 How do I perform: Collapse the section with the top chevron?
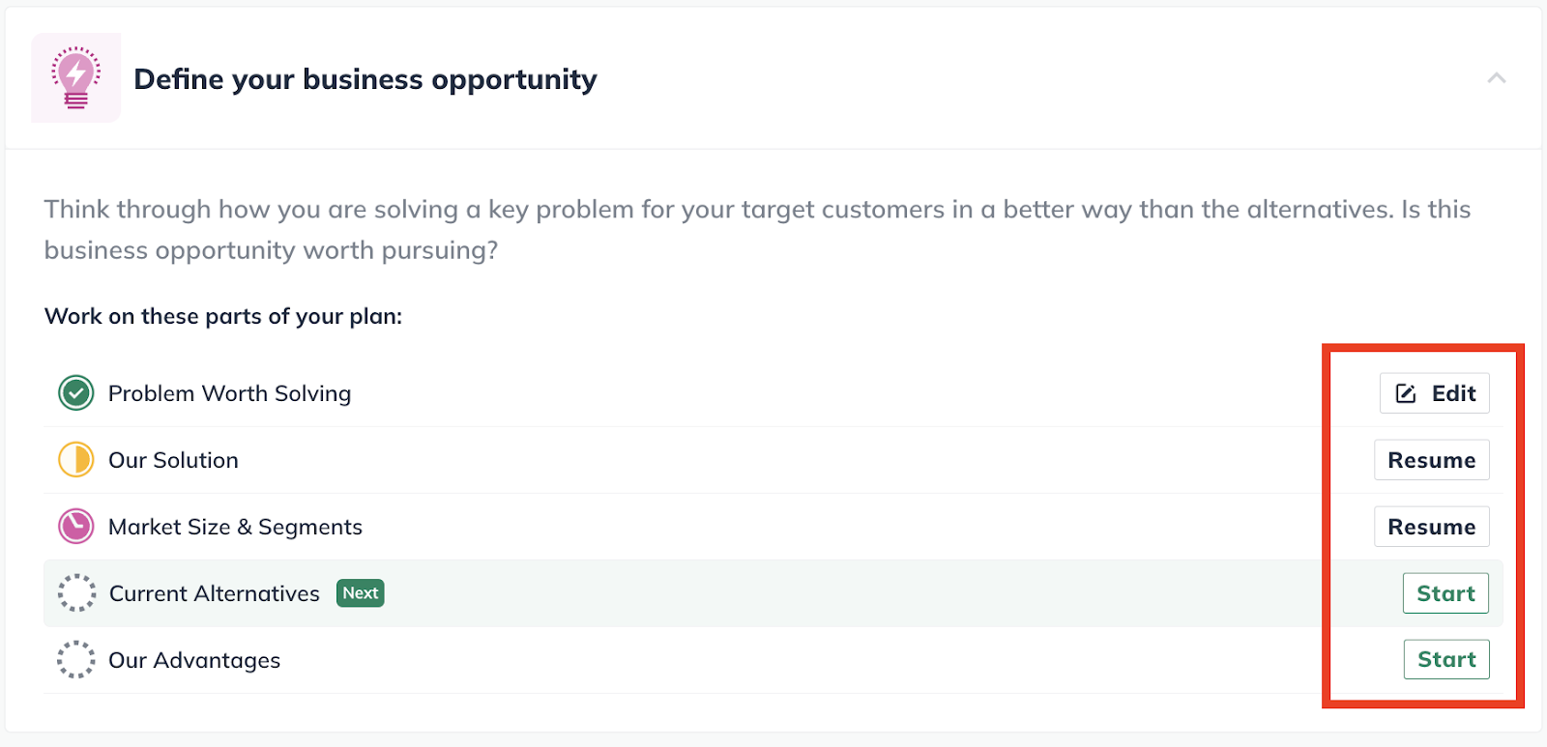(1497, 78)
